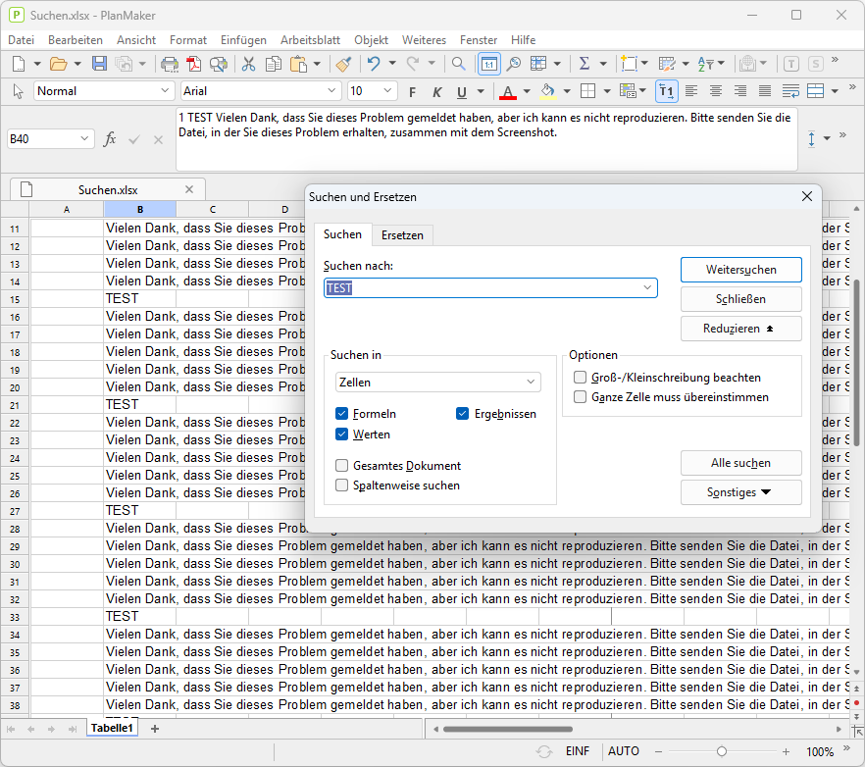Viewport: 865px width, 767px height.
Task: Open the Datei menu
Action: click(x=21, y=40)
